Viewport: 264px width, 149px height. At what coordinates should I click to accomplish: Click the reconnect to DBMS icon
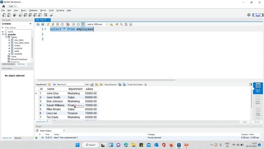click(x=51, y=15)
